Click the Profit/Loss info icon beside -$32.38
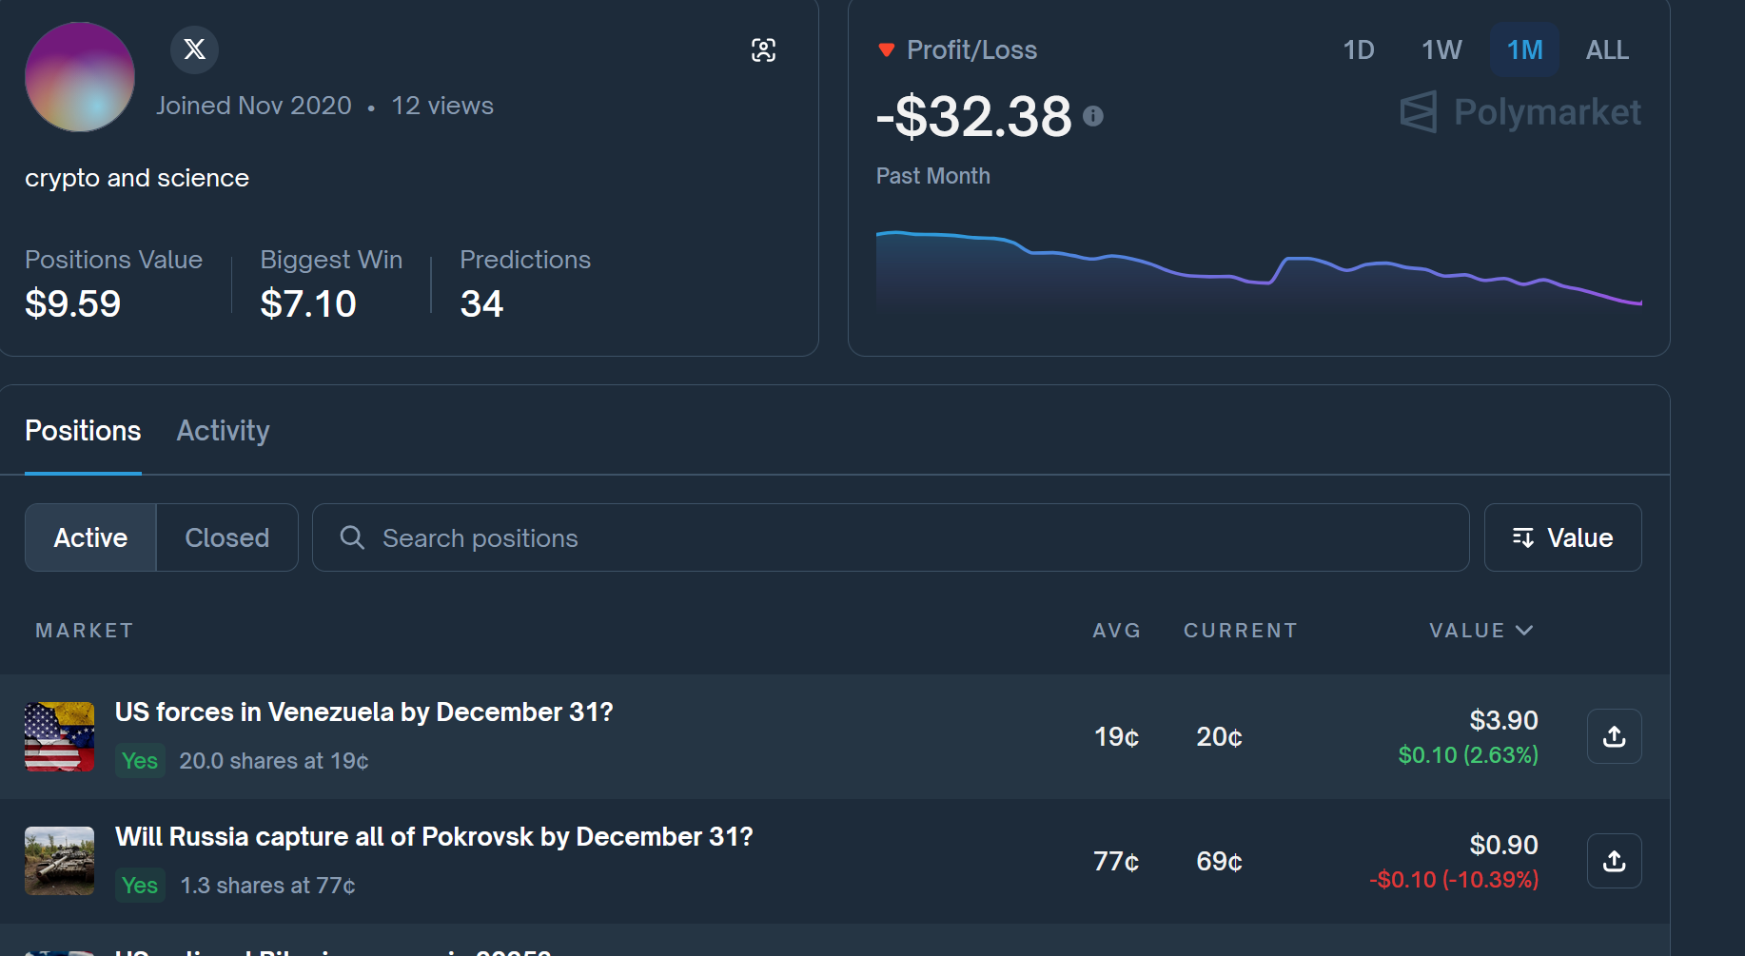 1093,116
